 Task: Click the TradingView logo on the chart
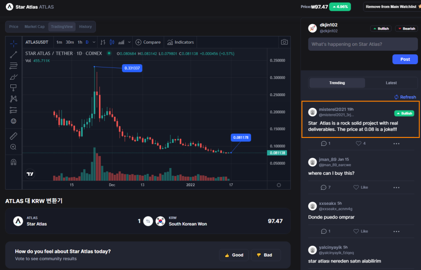pyautogui.click(x=30, y=174)
